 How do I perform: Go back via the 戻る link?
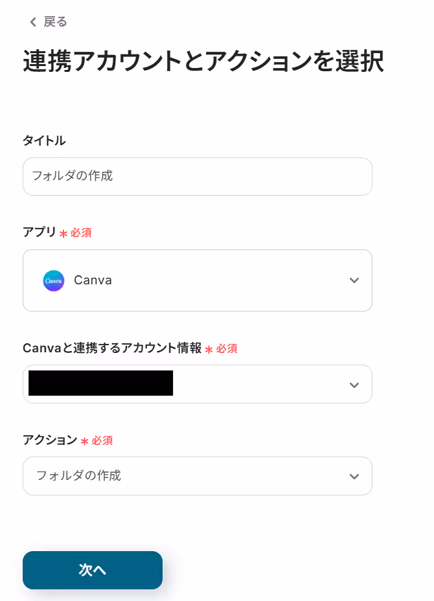[x=55, y=22]
